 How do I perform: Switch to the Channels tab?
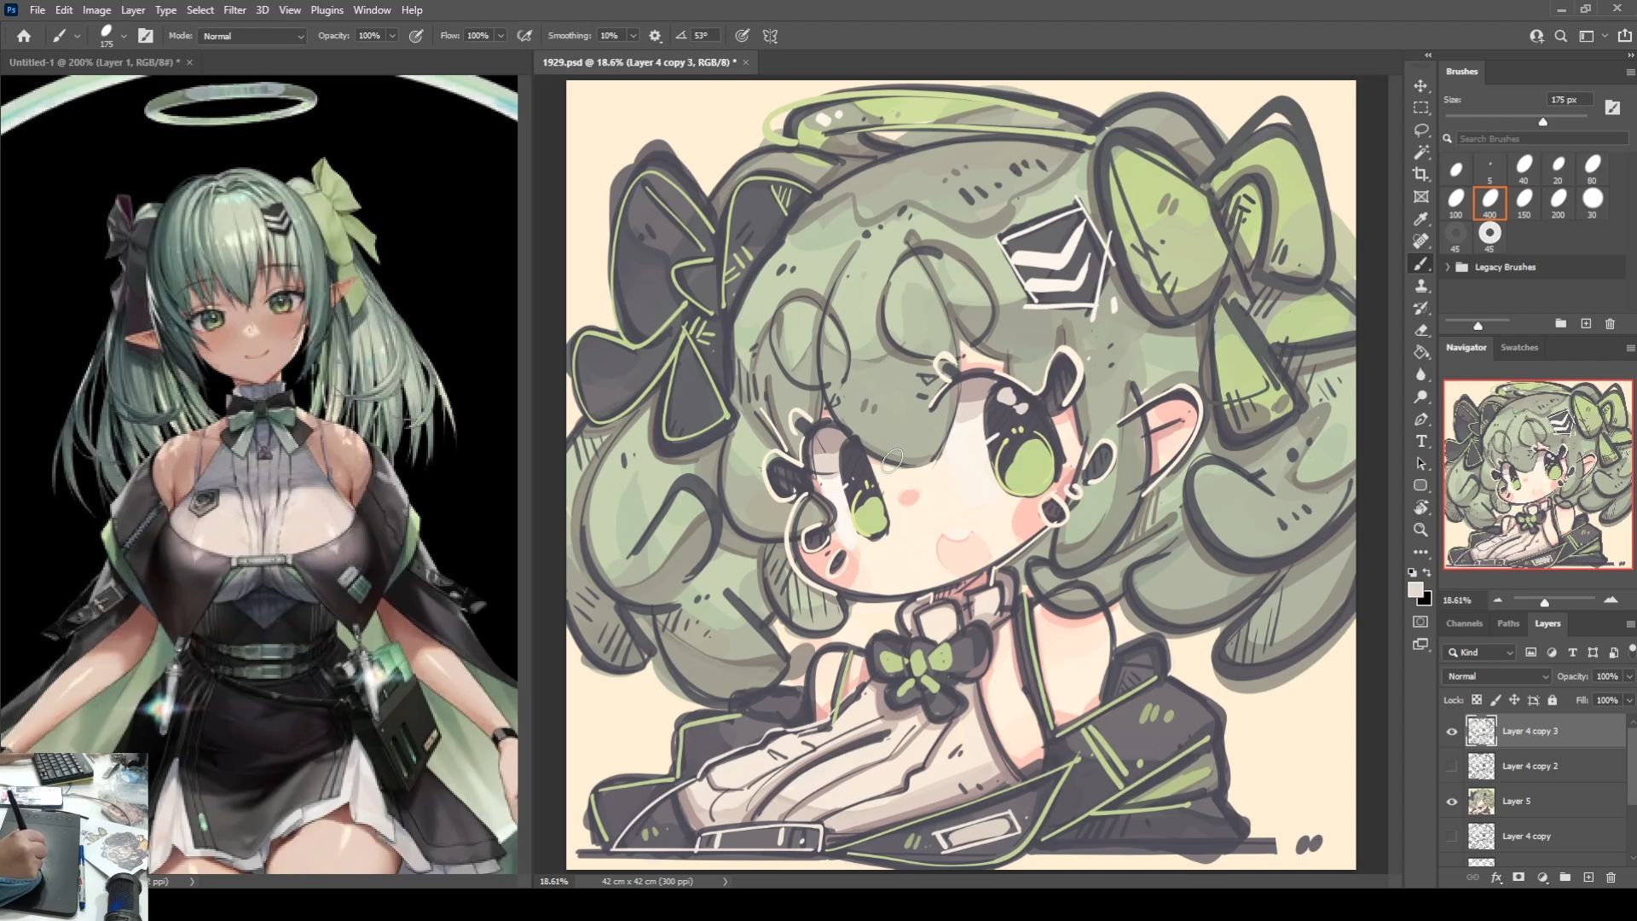point(1464,623)
